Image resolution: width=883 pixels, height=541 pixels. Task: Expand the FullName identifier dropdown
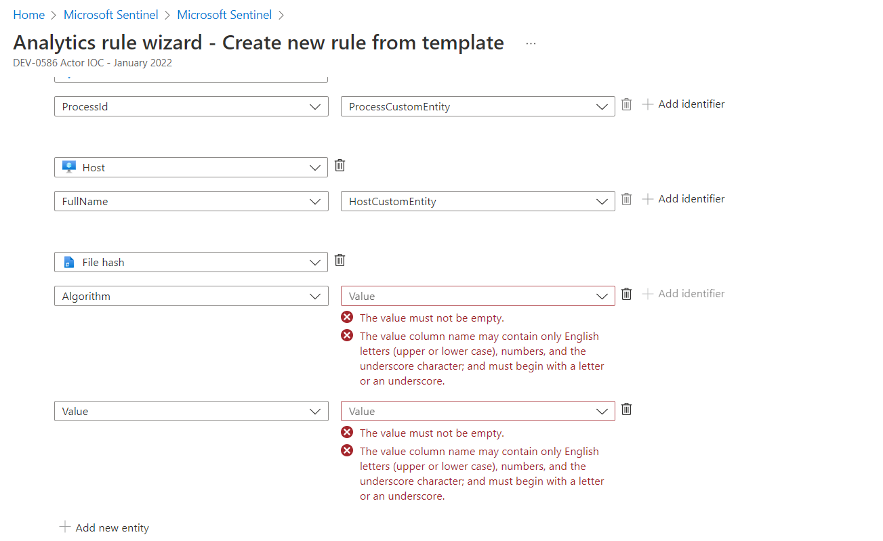[191, 201]
